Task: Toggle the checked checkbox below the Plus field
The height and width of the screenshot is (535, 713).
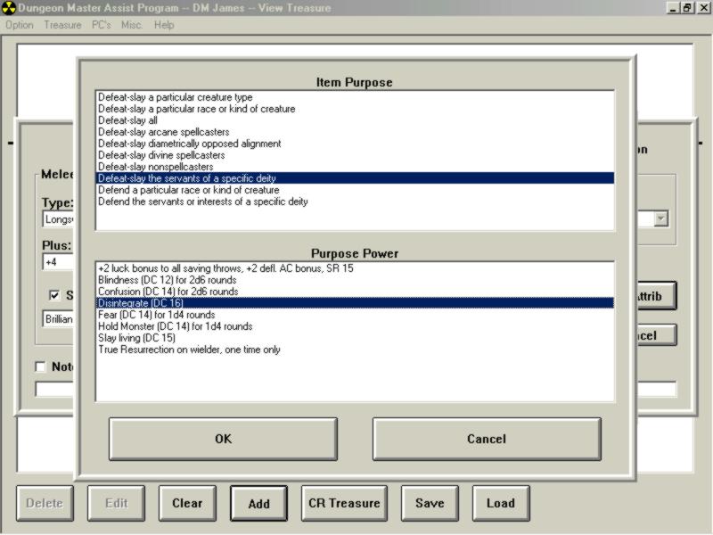Action: (x=54, y=296)
